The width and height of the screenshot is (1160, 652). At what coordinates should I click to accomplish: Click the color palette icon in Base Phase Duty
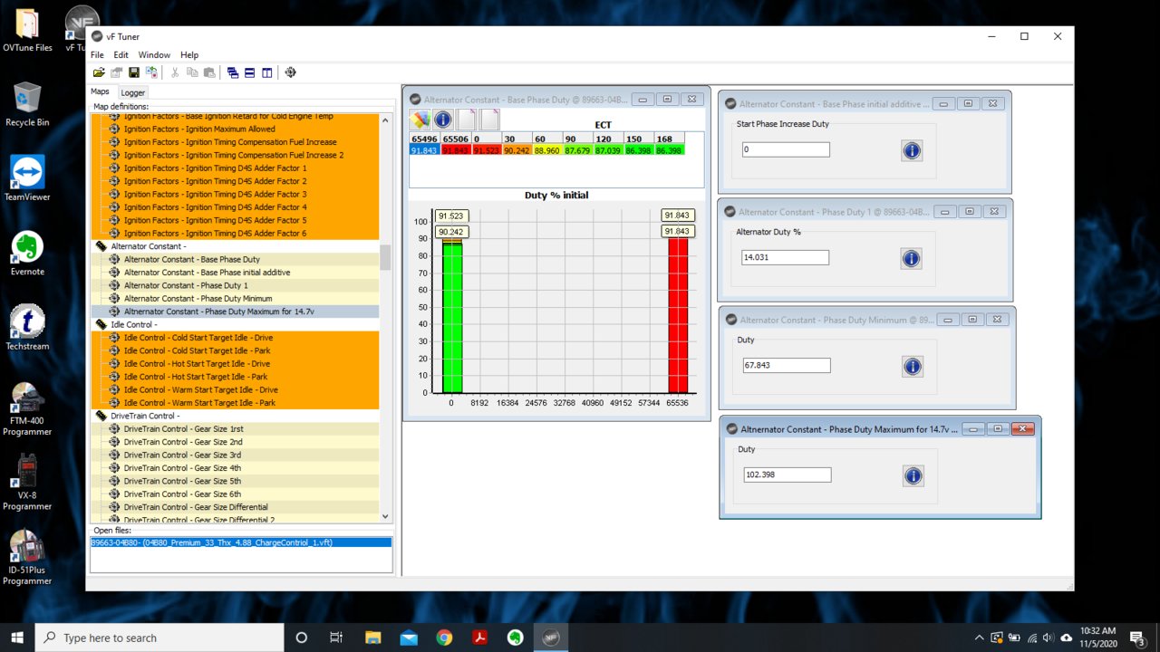click(420, 120)
